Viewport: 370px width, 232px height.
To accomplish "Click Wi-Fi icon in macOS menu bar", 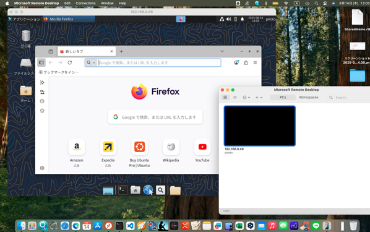I will (x=286, y=3).
